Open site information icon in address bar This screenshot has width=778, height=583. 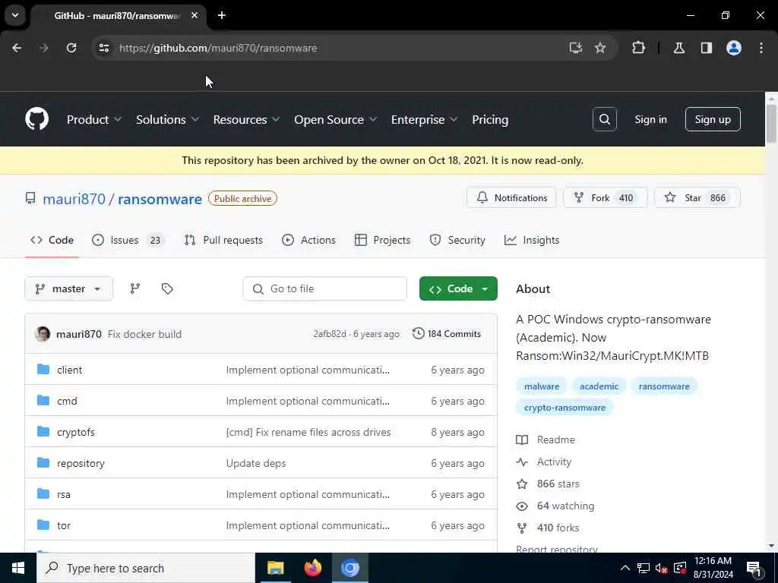click(103, 48)
